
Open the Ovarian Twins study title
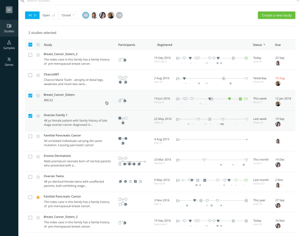[54, 176]
